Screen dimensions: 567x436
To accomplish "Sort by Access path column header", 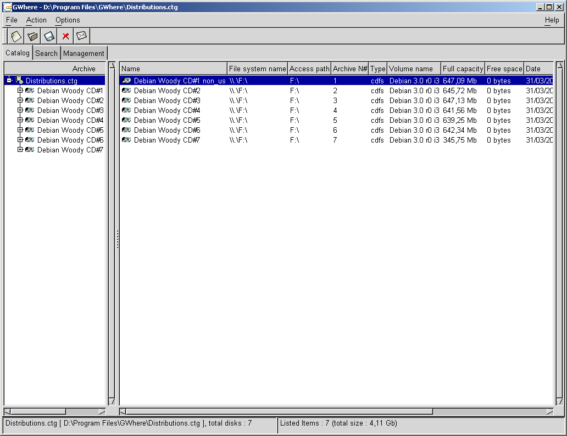I will point(309,69).
